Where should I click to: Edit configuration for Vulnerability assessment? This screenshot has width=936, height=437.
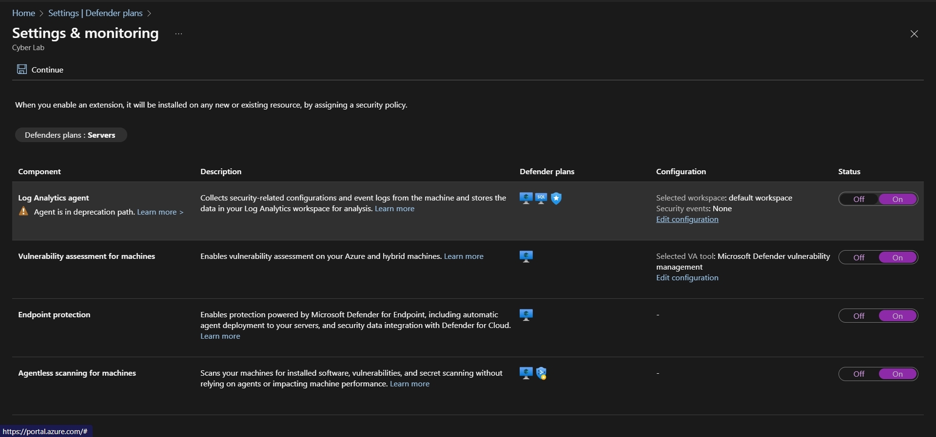pyautogui.click(x=687, y=277)
